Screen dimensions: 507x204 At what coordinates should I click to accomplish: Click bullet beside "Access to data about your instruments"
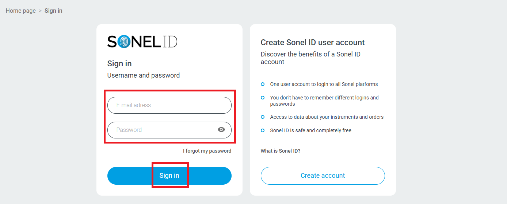(x=263, y=117)
